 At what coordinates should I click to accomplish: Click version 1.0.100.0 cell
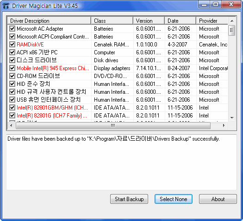[x=147, y=45]
